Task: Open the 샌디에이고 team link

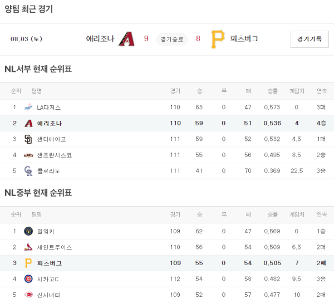Action: pos(51,139)
